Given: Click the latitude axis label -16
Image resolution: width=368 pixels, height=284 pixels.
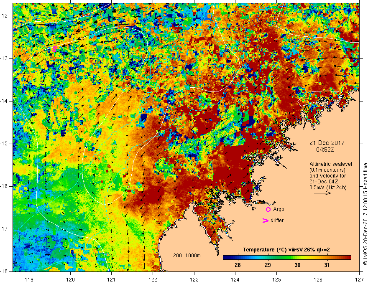Looking at the screenshot, I should pyautogui.click(x=5, y=186).
